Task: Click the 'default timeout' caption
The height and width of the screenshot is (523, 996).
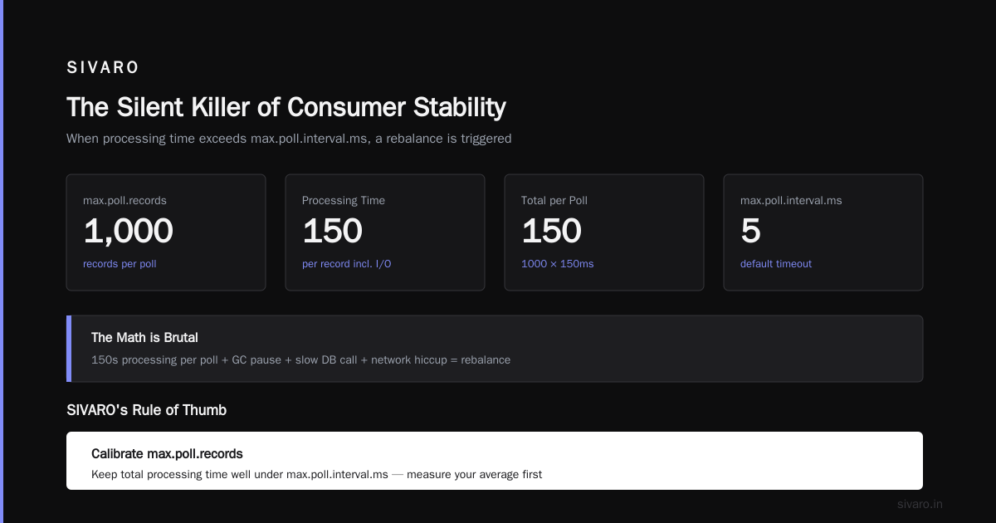Action: [776, 264]
